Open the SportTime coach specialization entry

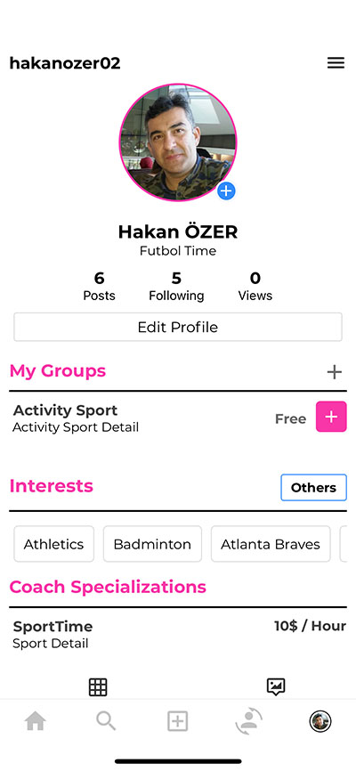pos(178,634)
